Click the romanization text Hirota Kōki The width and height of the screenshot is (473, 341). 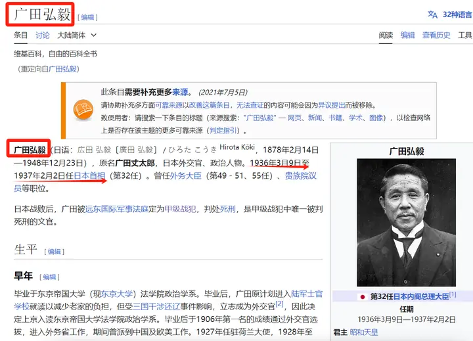[x=237, y=147]
